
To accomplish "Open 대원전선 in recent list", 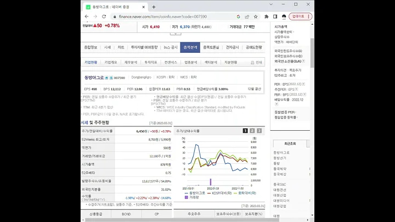I will pos(280,190).
